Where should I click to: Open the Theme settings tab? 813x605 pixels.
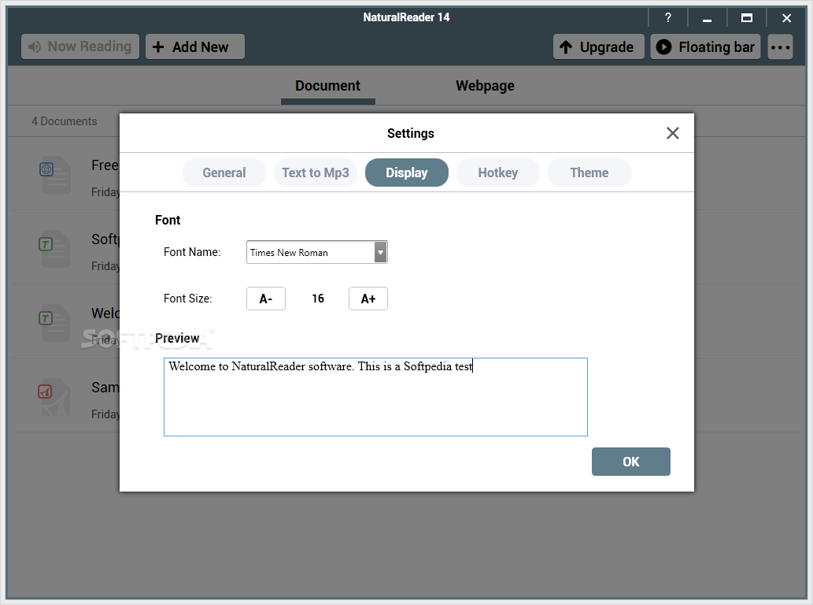[589, 173]
